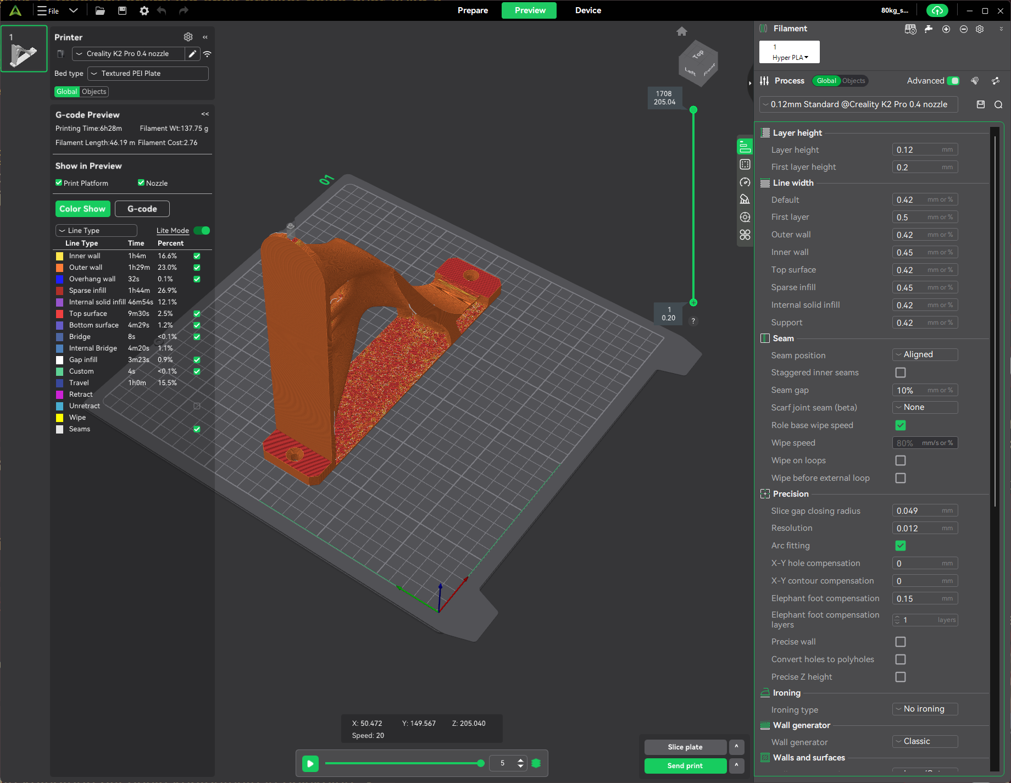The height and width of the screenshot is (783, 1011).
Task: Uncheck the Nozzle preview checkbox
Action: click(141, 183)
